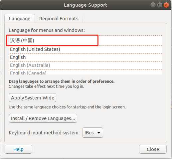Select English (Australia) in the list
172x159 pixels.
point(86,65)
